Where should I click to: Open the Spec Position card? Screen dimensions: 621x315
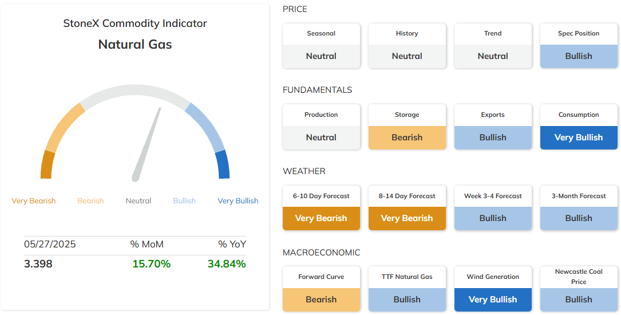579,46
